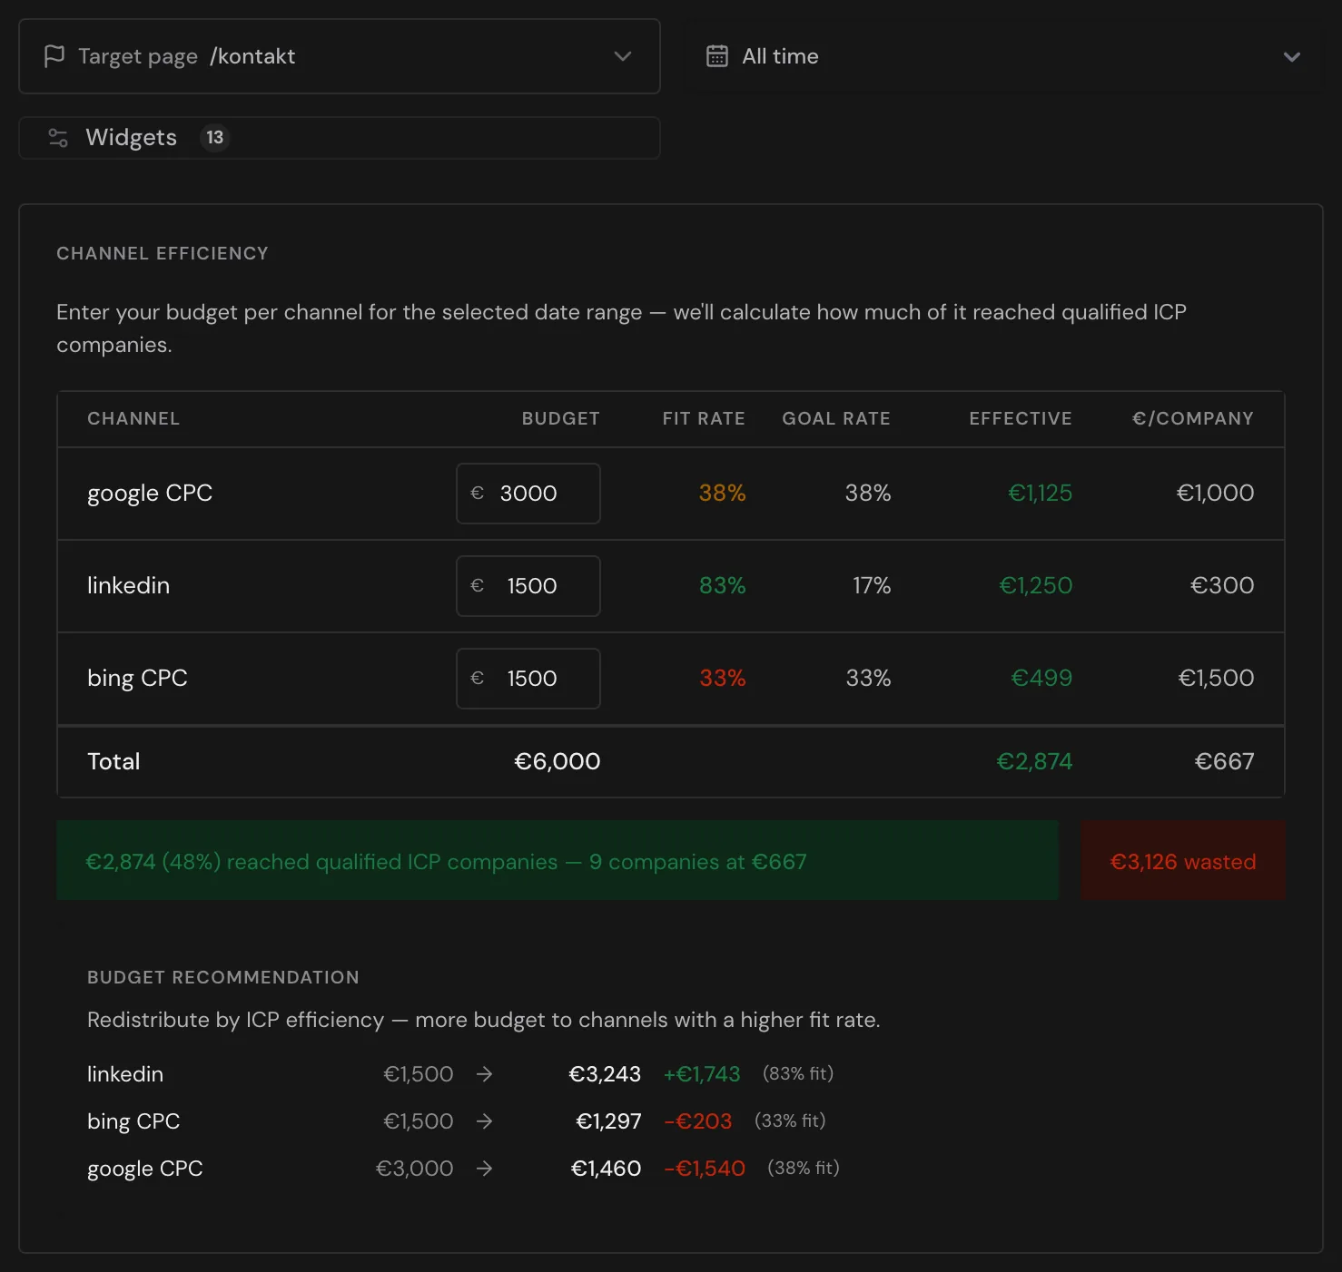The width and height of the screenshot is (1342, 1272).
Task: Click the red €3,126 wasted box
Action: (1183, 861)
